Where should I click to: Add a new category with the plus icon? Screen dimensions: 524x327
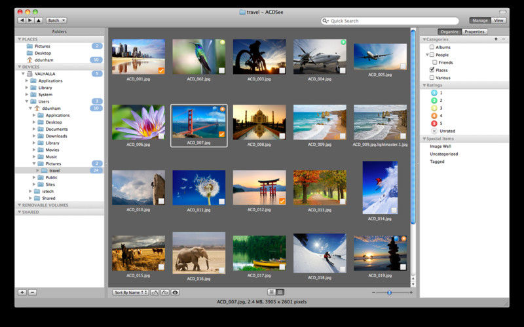click(x=496, y=39)
